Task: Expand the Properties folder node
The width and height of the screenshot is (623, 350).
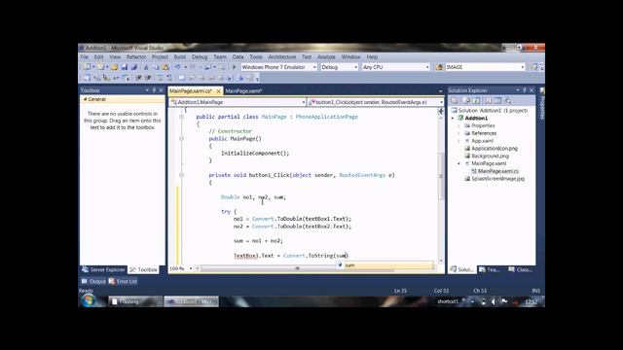Action: (459, 125)
